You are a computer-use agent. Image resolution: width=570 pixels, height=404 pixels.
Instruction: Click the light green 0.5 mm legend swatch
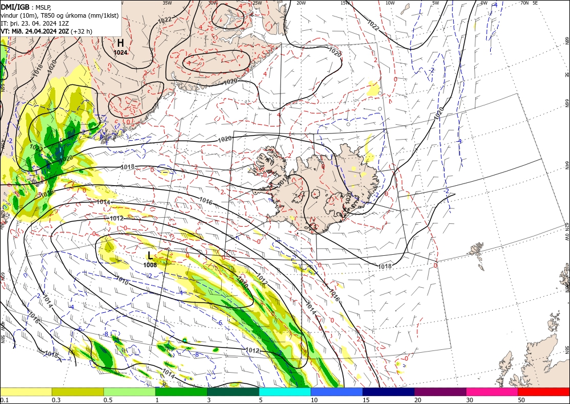(x=129, y=391)
